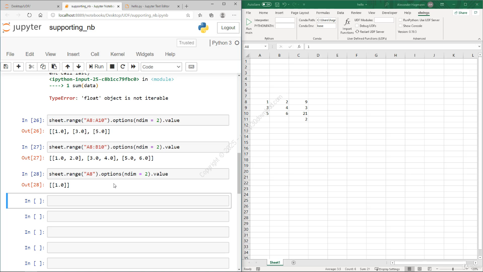Add a new sheet with plus icon

pos(294,263)
